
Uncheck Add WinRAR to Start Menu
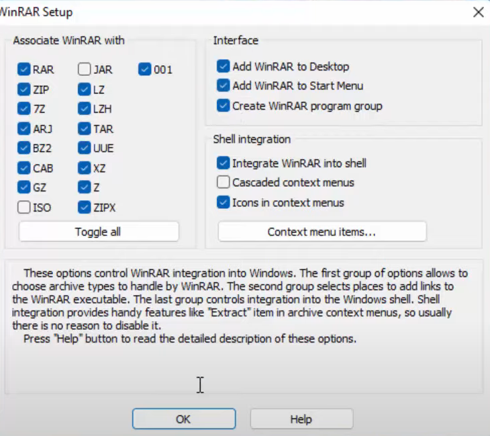click(224, 86)
